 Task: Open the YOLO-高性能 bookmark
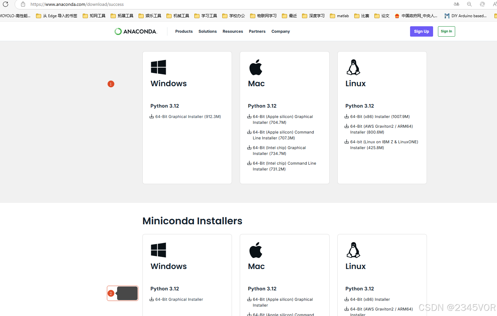[15, 16]
